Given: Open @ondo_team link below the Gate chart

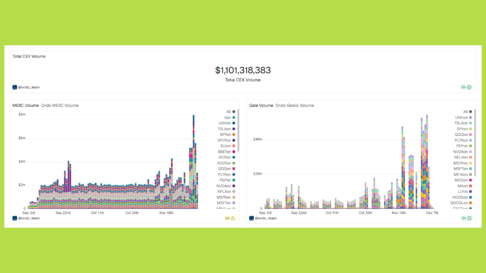Looking at the screenshot, I should [266, 218].
